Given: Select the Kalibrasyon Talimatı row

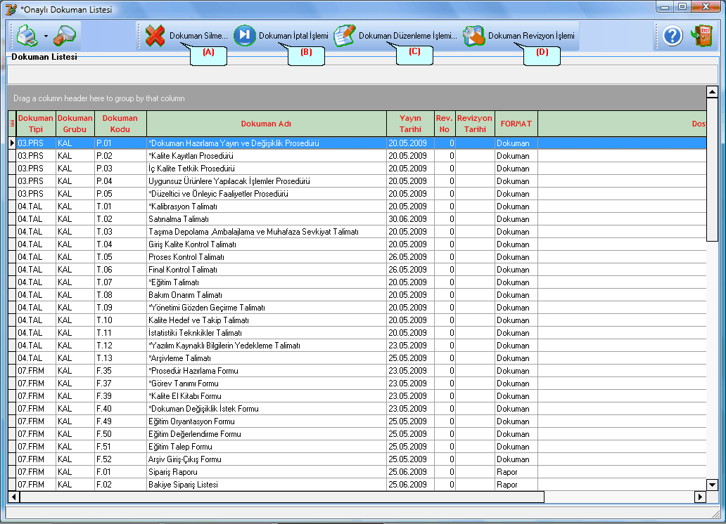Looking at the screenshot, I should tap(357, 207).
